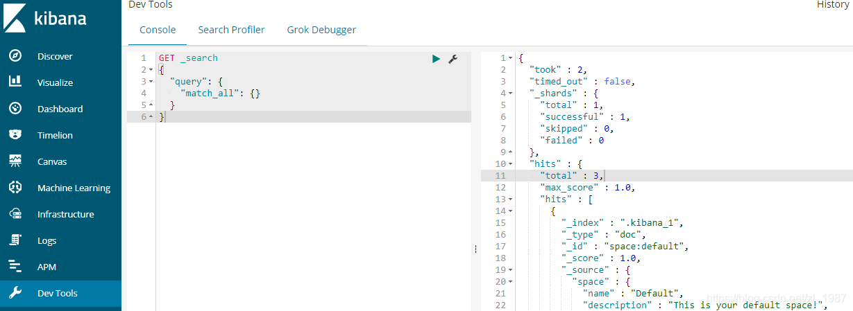Open Timelion via its mask icon
This screenshot has width=853, height=311.
pyautogui.click(x=15, y=135)
